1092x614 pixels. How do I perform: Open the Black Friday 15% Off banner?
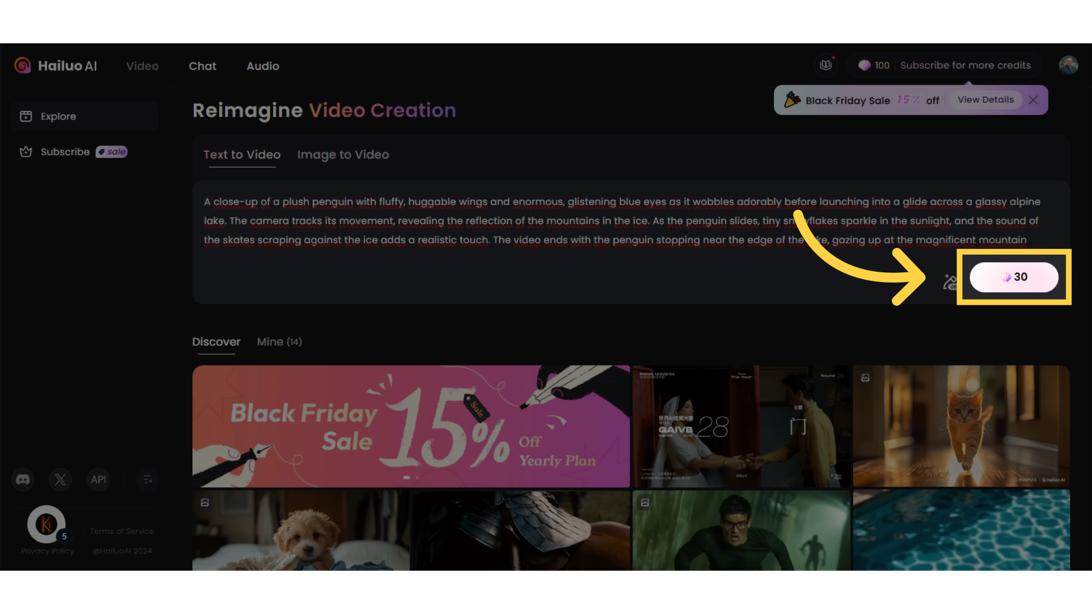pos(411,426)
